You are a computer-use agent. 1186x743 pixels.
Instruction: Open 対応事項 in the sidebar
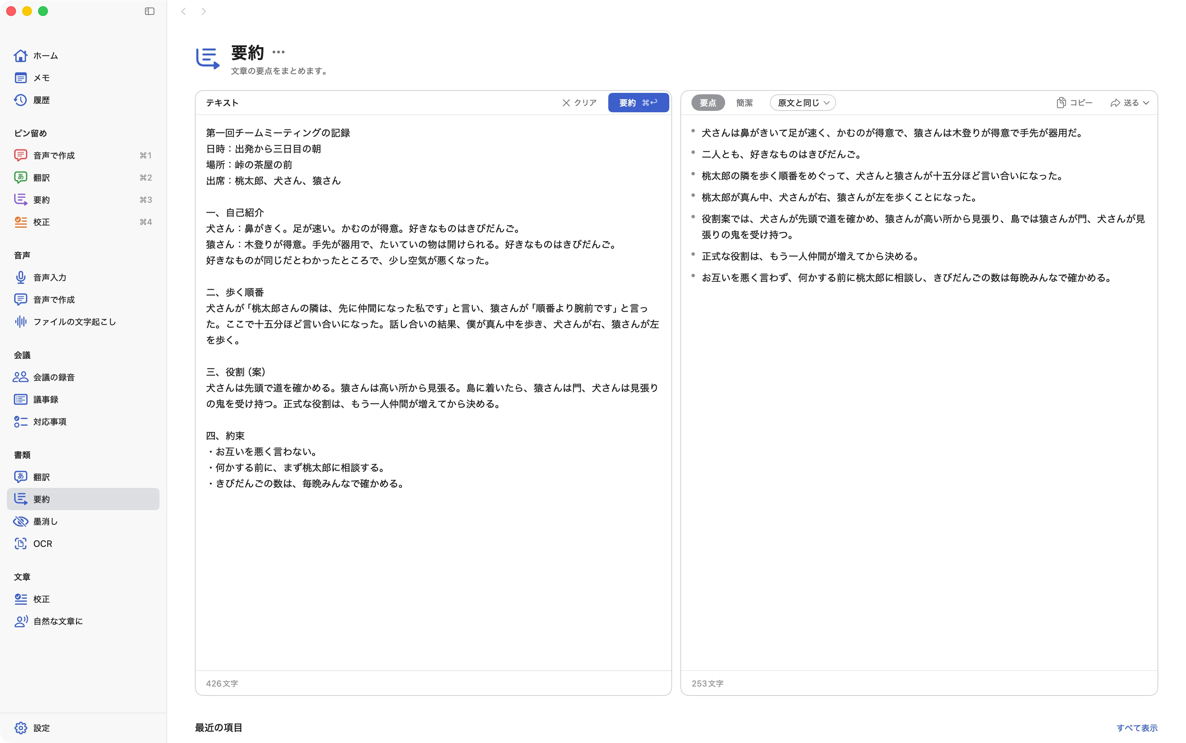pyautogui.click(x=83, y=421)
